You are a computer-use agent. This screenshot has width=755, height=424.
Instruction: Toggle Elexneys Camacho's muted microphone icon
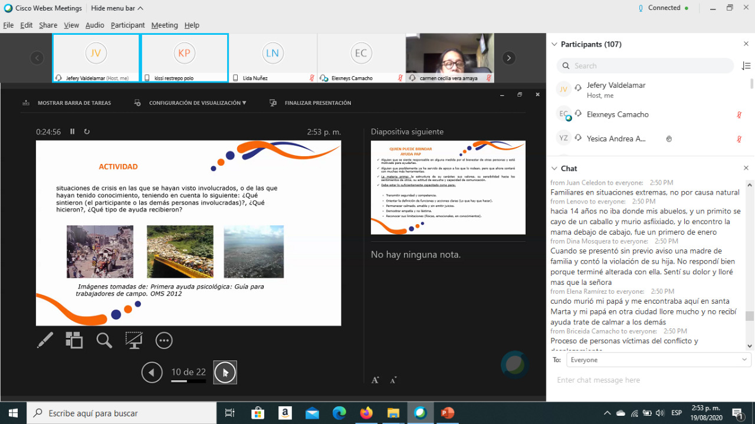click(x=738, y=115)
